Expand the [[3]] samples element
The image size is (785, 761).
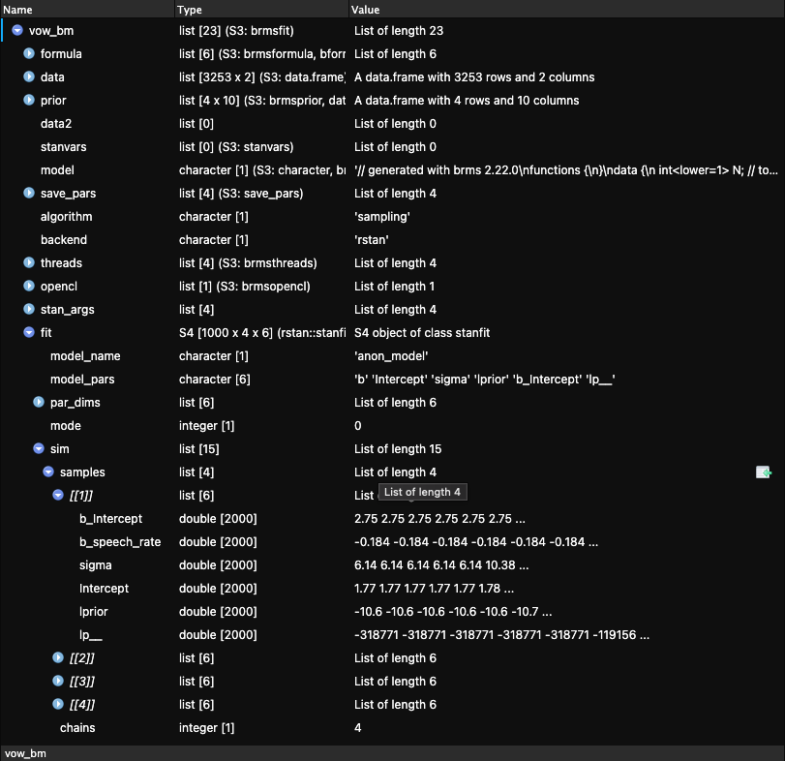[x=58, y=681]
